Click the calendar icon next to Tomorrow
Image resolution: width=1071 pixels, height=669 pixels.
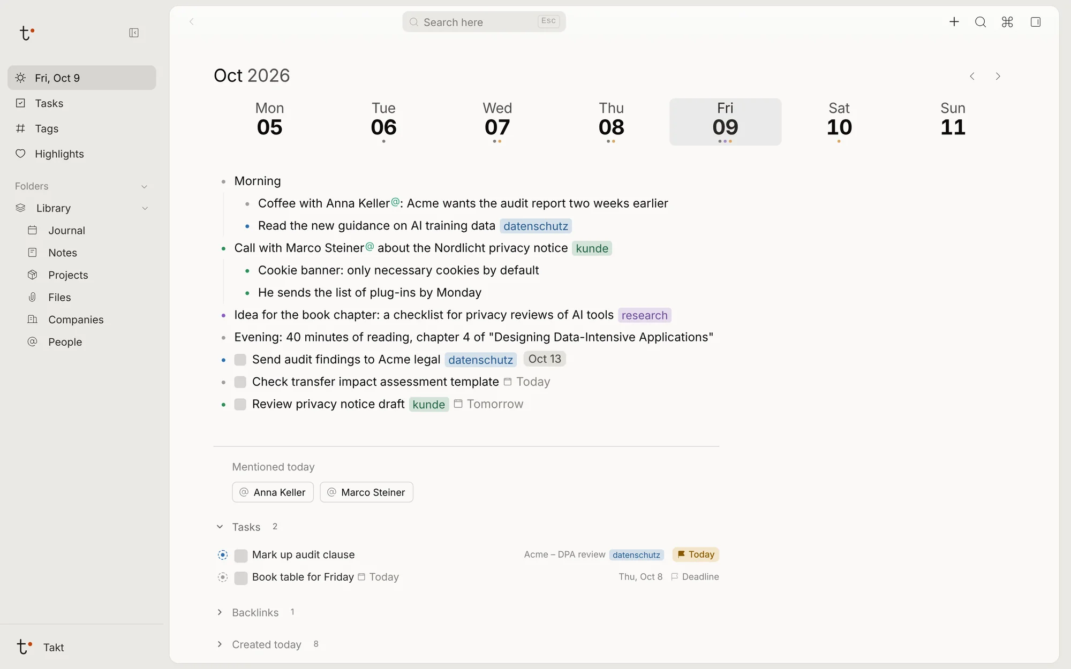pyautogui.click(x=458, y=404)
